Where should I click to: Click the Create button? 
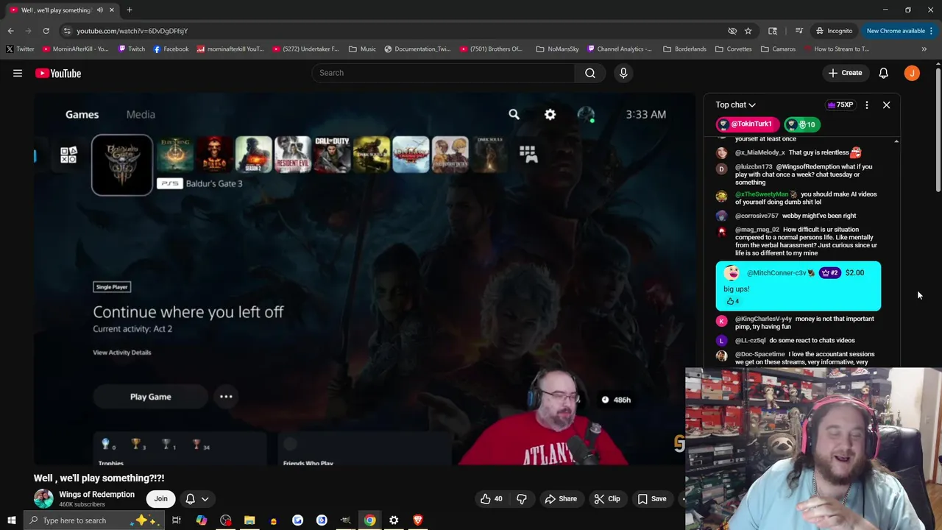pos(845,73)
